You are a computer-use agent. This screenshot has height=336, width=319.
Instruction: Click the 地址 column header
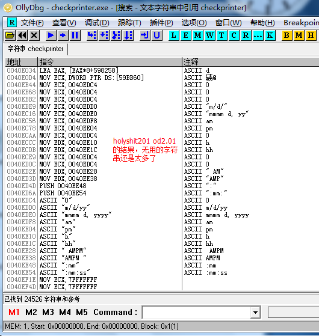point(21,62)
